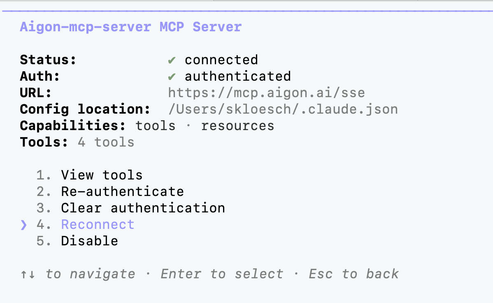Open the https://mcp.aigon.ai/sse URL
Screen dimensions: 493x303
coord(266,92)
